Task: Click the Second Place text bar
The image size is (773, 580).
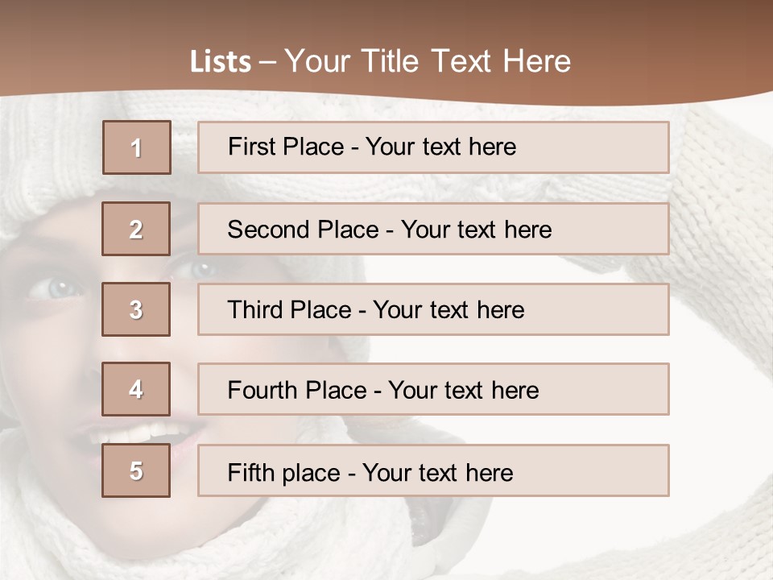Action: (x=433, y=229)
